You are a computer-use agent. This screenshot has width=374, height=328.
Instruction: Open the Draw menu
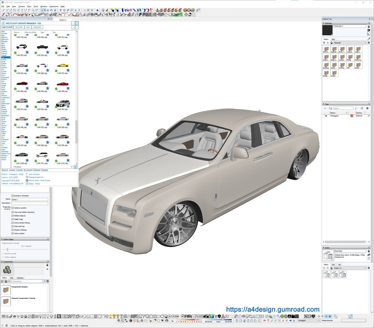29,6
